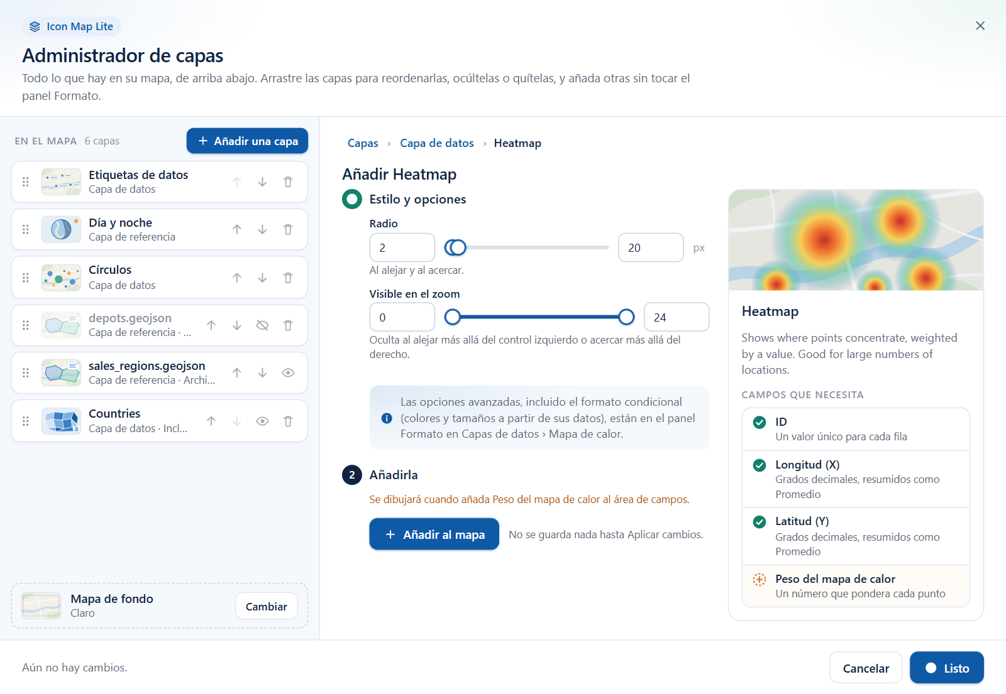
Task: Move Etiquetas de datos layer down
Action: (x=262, y=182)
